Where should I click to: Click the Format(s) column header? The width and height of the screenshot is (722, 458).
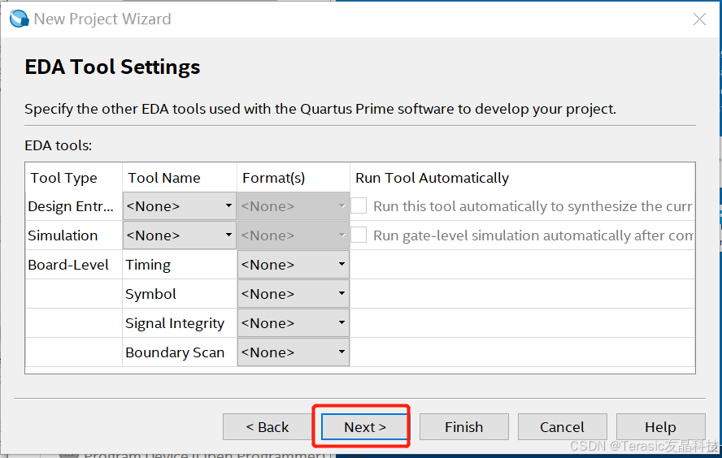point(294,178)
